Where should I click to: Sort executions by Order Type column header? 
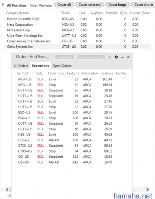point(56,73)
